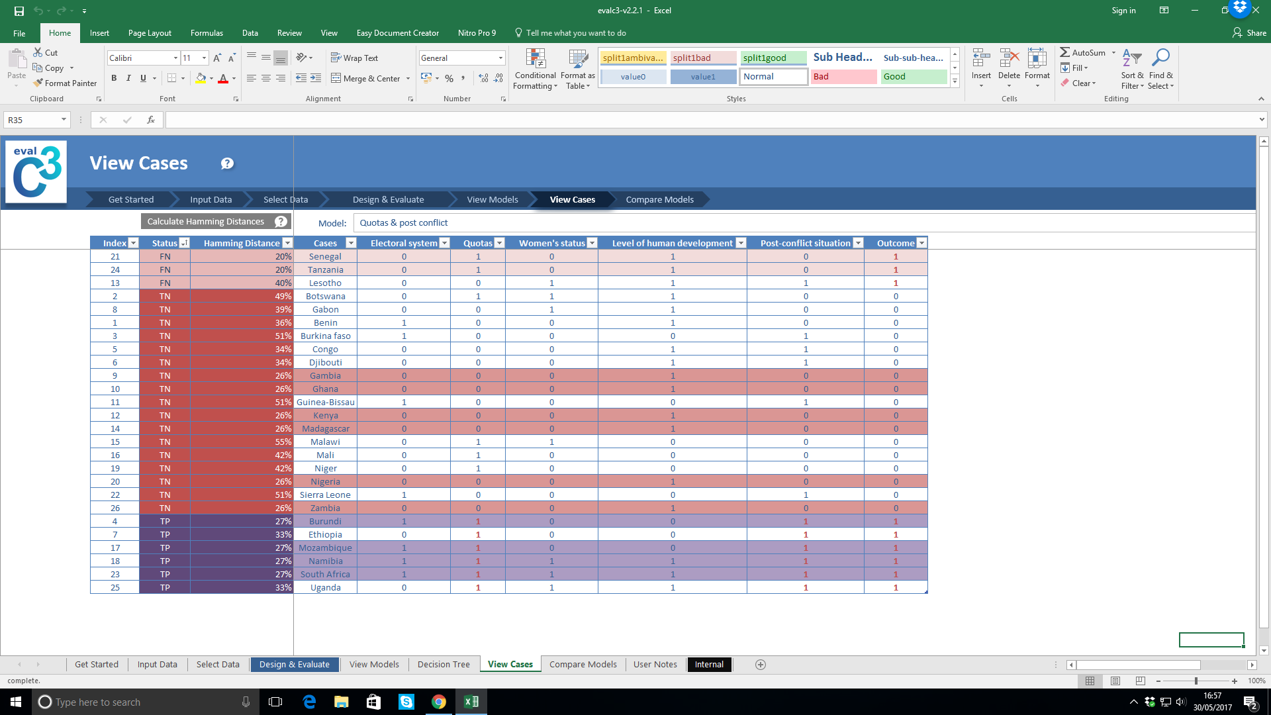1271x715 pixels.
Task: Toggle italic formatting
Action: click(x=128, y=78)
